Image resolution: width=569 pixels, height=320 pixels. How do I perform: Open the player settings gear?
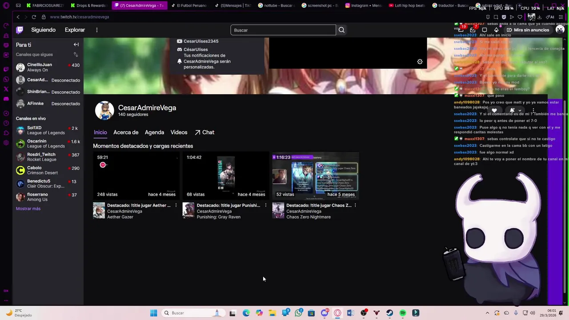[420, 62]
